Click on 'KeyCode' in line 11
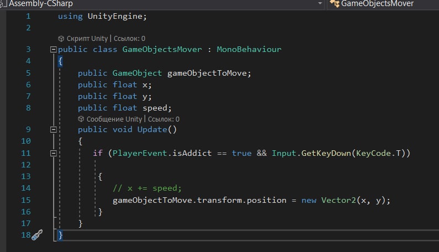439x252 pixels. (373, 153)
